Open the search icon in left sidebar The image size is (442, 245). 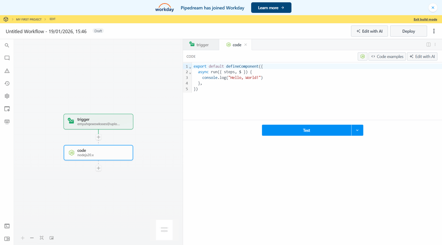coord(7,45)
